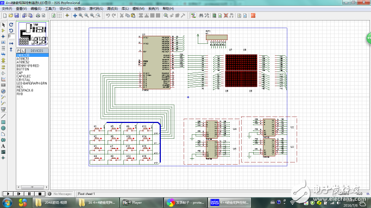Viewport: 371px width, 208px height.
Task: Select the Terminals mode tool
Action: click(3, 67)
